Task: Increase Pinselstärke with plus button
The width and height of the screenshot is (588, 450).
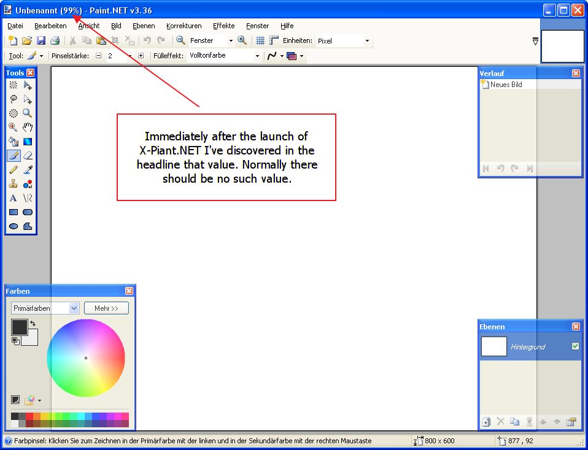Action: [x=141, y=56]
